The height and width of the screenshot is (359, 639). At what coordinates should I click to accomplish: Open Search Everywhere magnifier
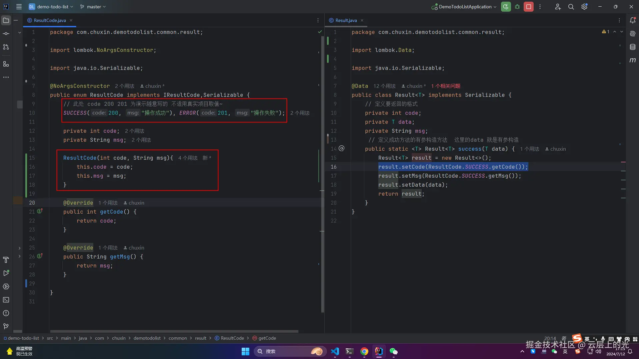571,7
